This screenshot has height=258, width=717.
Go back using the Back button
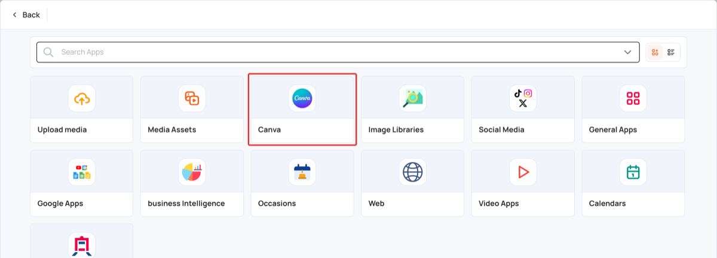[26, 15]
